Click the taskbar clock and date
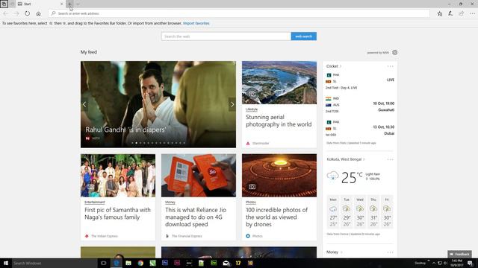This screenshot has width=478, height=268. 456,263
